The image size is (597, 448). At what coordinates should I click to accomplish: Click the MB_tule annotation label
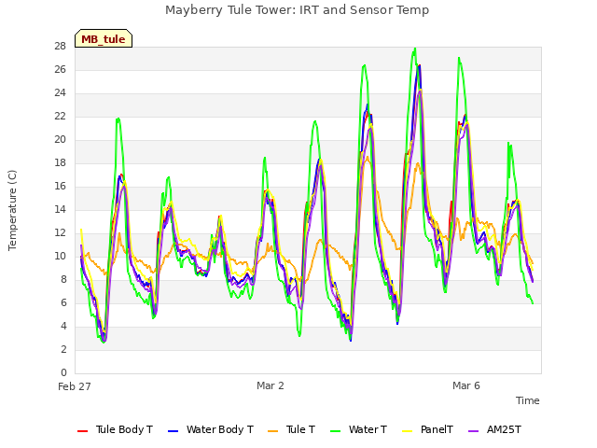[104, 38]
